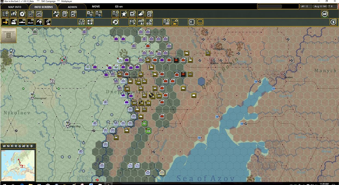Click the megaphone announcements icon

point(141,14)
